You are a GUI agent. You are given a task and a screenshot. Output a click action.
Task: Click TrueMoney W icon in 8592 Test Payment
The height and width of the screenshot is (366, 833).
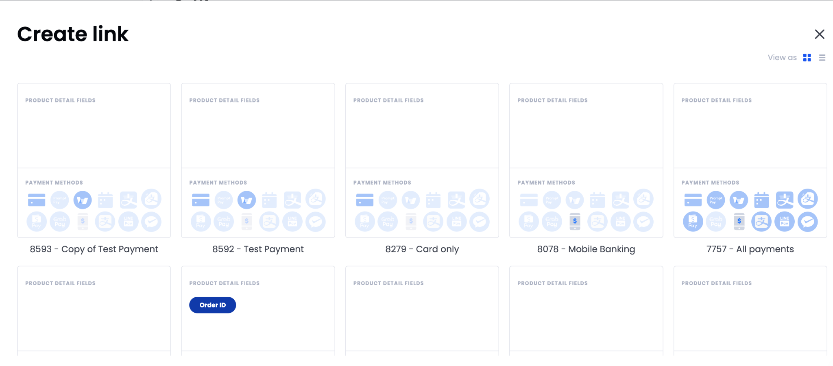click(246, 200)
